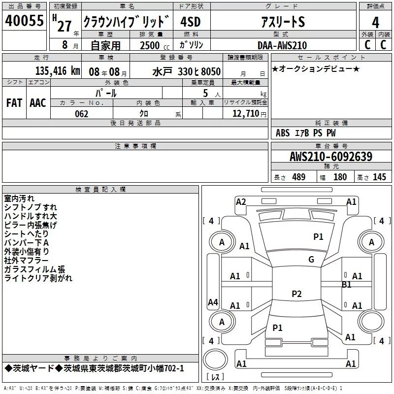Image resolution: width=394 pixels, height=394 pixels.
Task: Click the P2 mark on the roof
Action: coord(296,294)
